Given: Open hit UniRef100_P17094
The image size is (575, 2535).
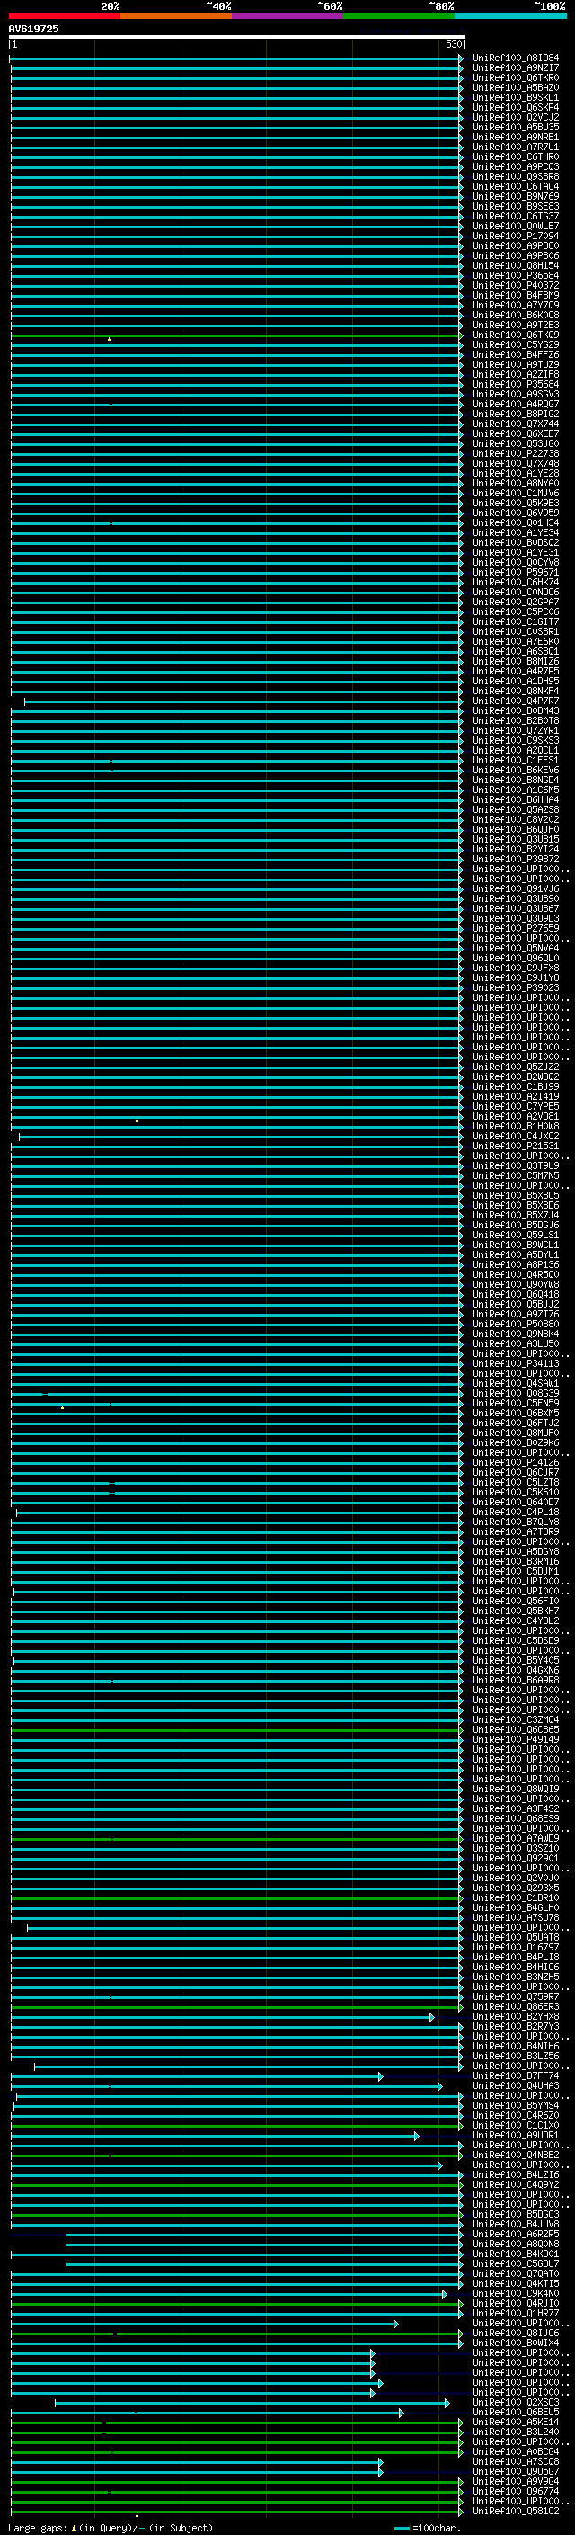Looking at the screenshot, I should pyautogui.click(x=516, y=237).
